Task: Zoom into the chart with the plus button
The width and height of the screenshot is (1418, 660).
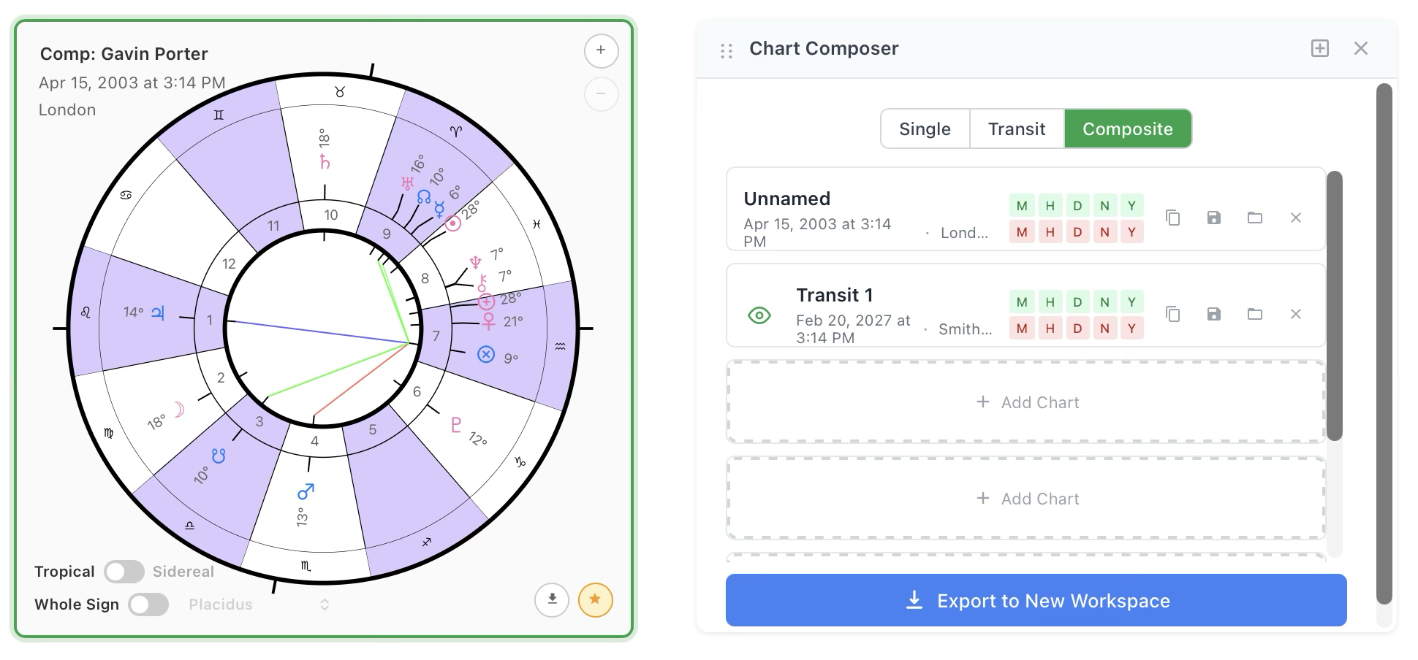Action: pos(600,51)
